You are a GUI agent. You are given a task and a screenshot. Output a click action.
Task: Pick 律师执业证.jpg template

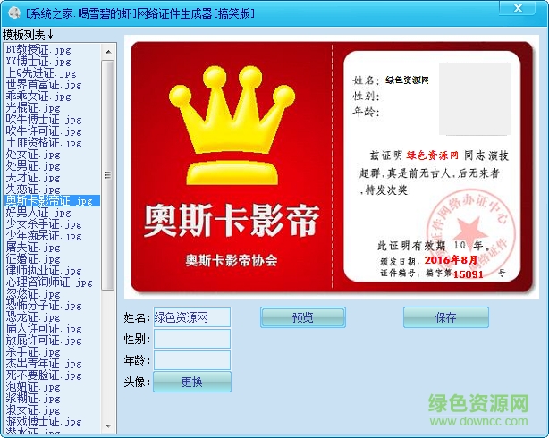tap(43, 271)
